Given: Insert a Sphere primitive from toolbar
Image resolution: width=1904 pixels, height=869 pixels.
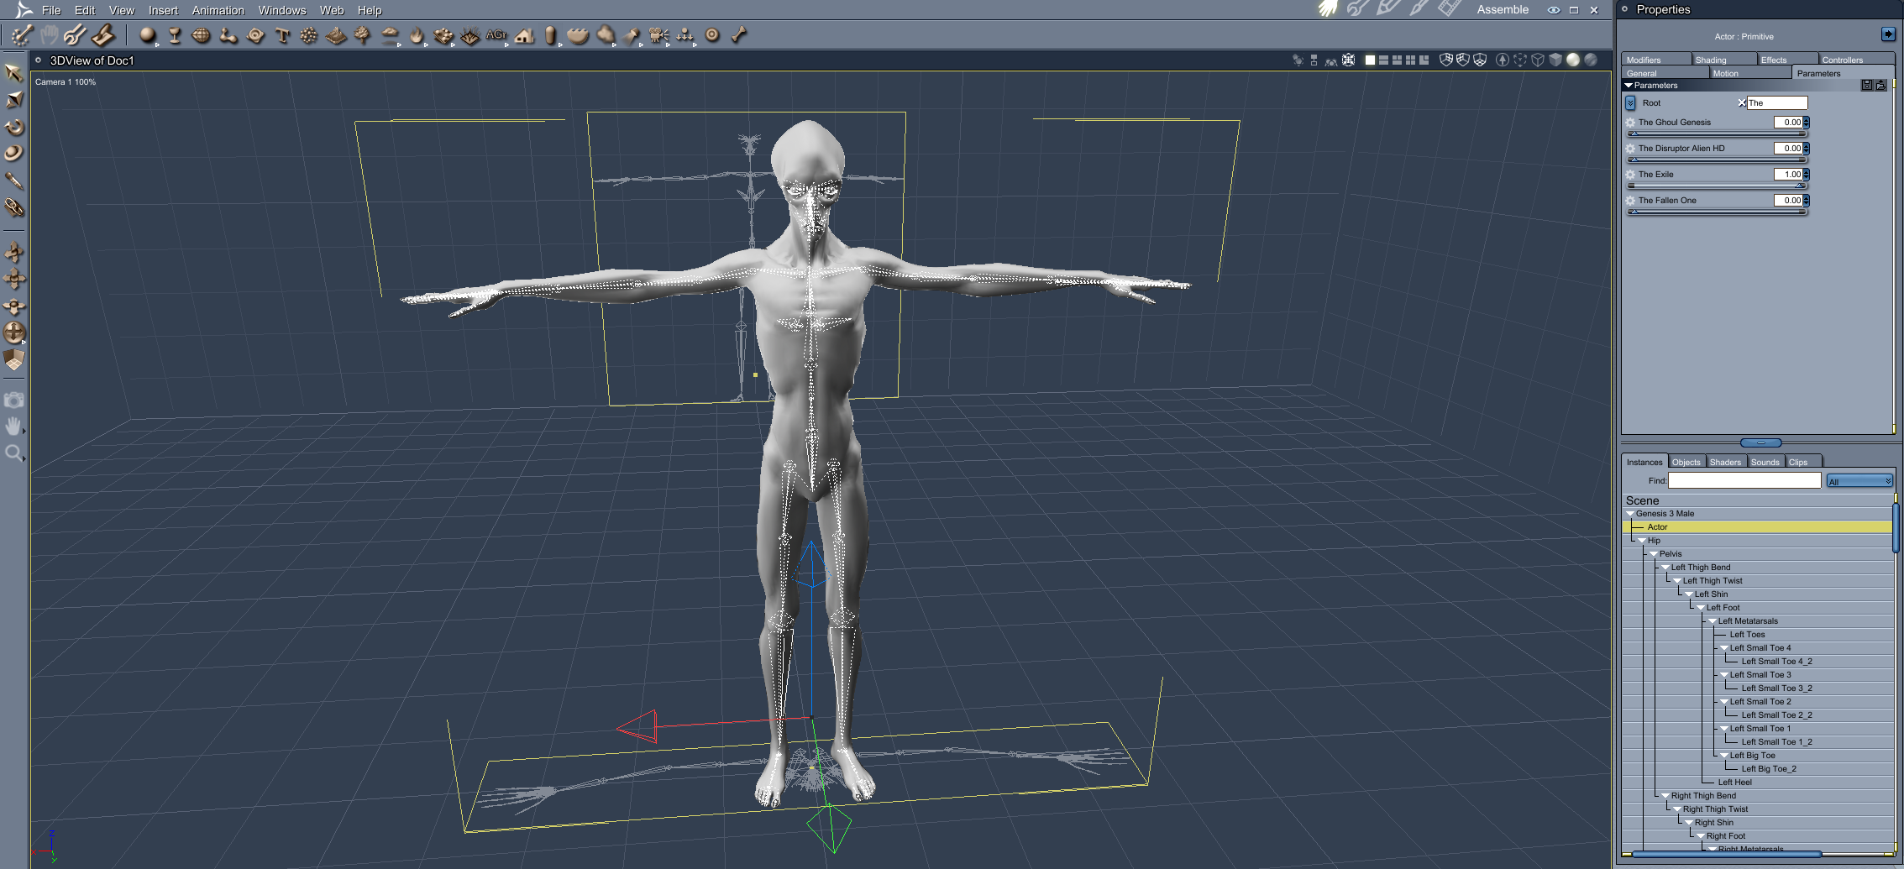Looking at the screenshot, I should tap(148, 35).
